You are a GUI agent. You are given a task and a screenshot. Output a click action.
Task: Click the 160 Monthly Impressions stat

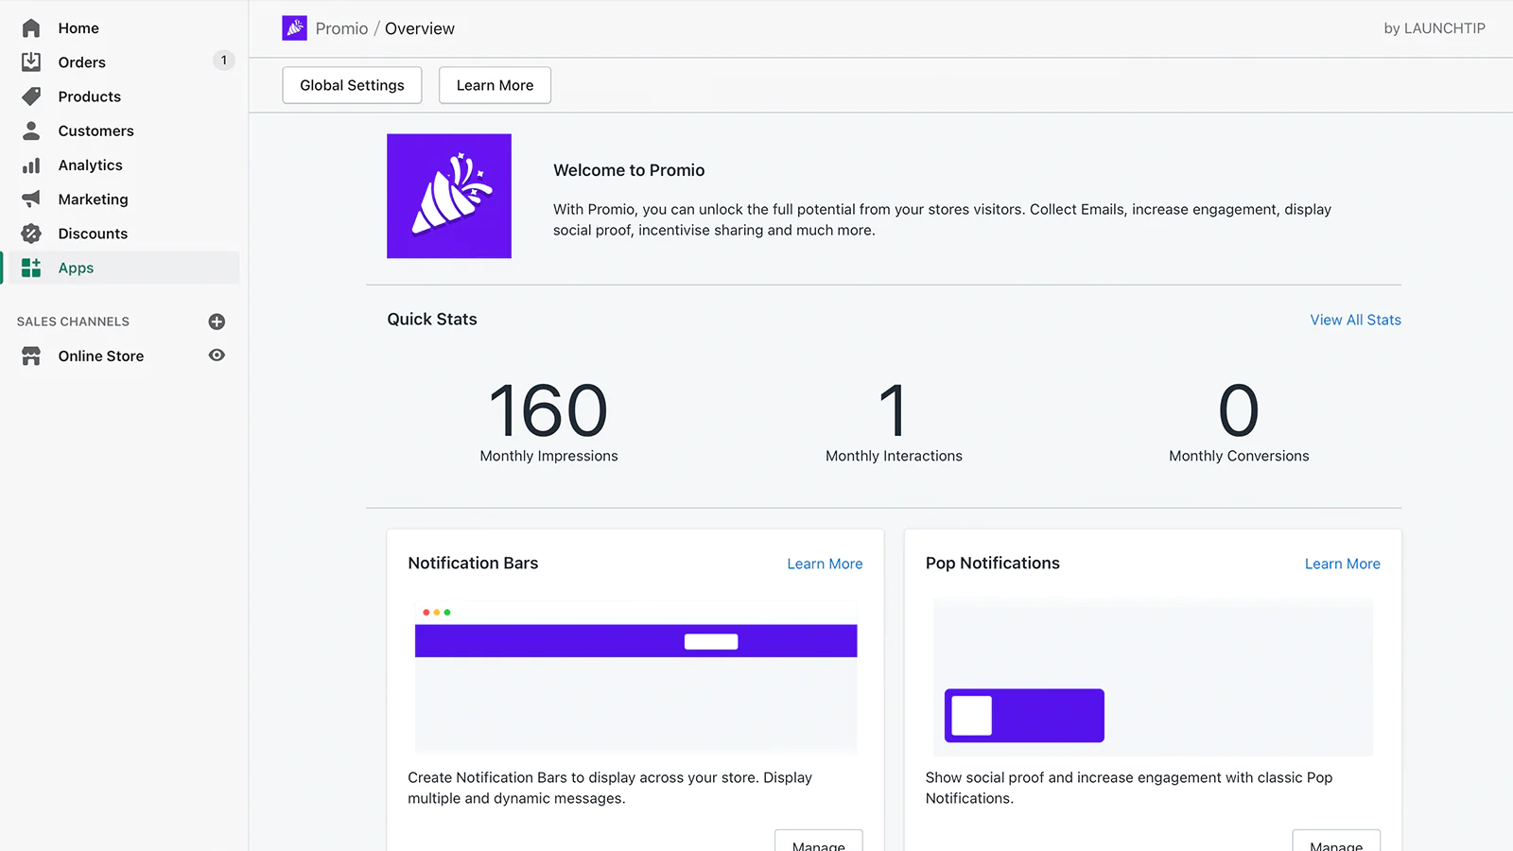548,421
